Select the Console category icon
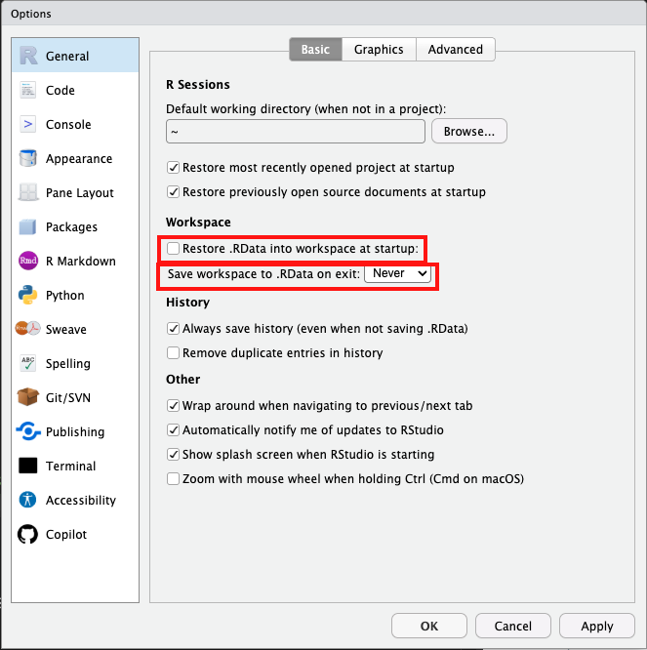 pyautogui.click(x=28, y=125)
